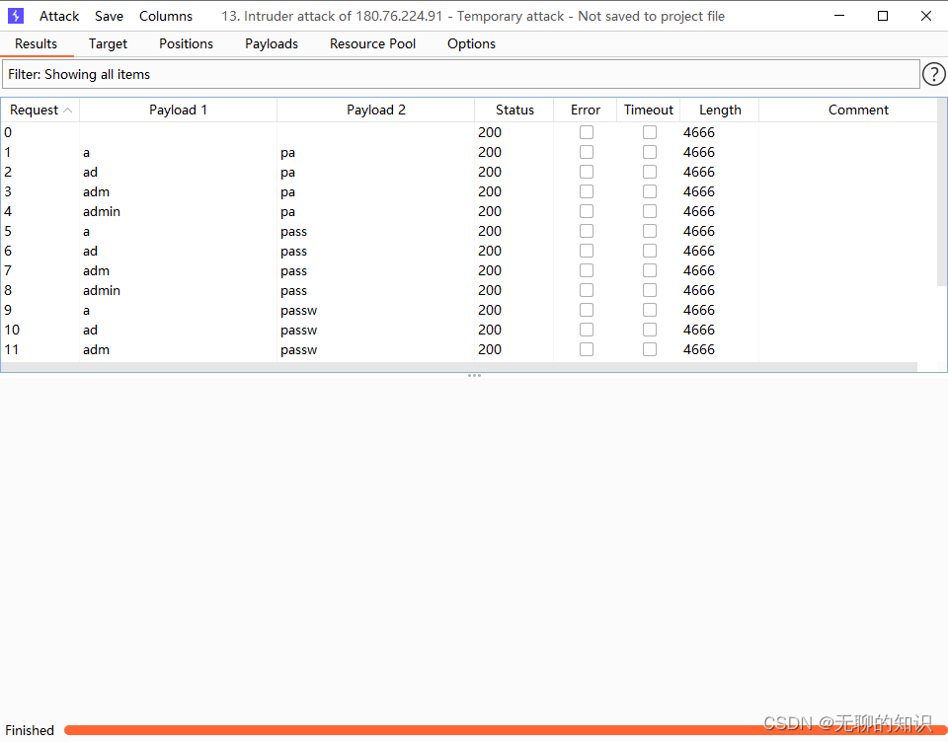Screen dimensions: 948x742
Task: Select payload 'pass' in request 5
Action: tap(294, 232)
